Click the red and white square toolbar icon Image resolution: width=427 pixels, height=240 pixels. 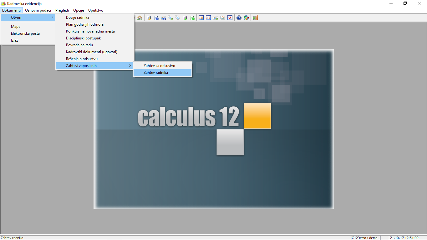230,18
